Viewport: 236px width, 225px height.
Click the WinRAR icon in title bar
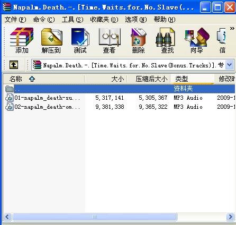click(x=7, y=7)
